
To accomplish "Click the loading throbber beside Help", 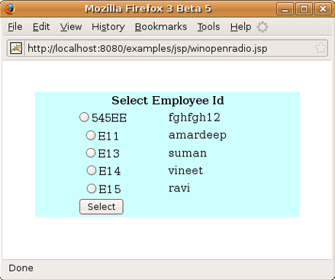I will click(x=263, y=27).
